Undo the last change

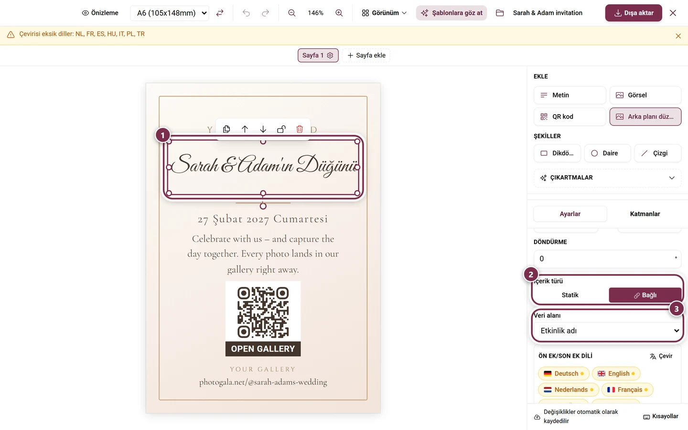[x=246, y=13]
